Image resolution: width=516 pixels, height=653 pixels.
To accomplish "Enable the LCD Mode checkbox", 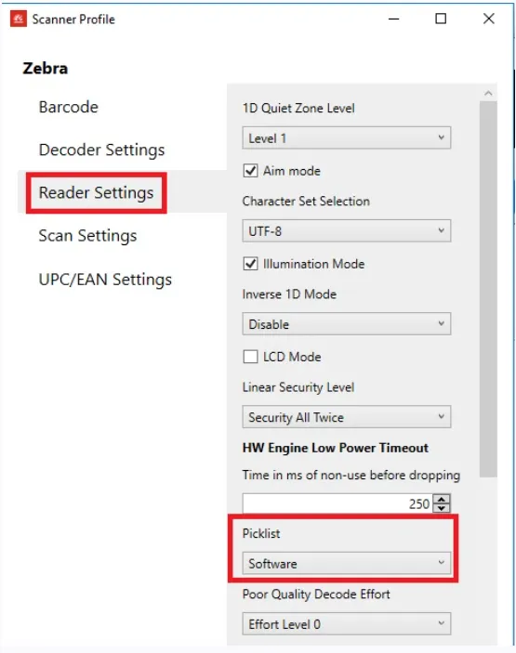I will click(250, 357).
